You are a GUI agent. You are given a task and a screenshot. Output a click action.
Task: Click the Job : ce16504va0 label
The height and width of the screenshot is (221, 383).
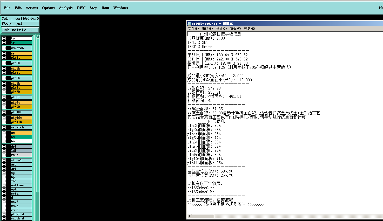pyautogui.click(x=20, y=18)
